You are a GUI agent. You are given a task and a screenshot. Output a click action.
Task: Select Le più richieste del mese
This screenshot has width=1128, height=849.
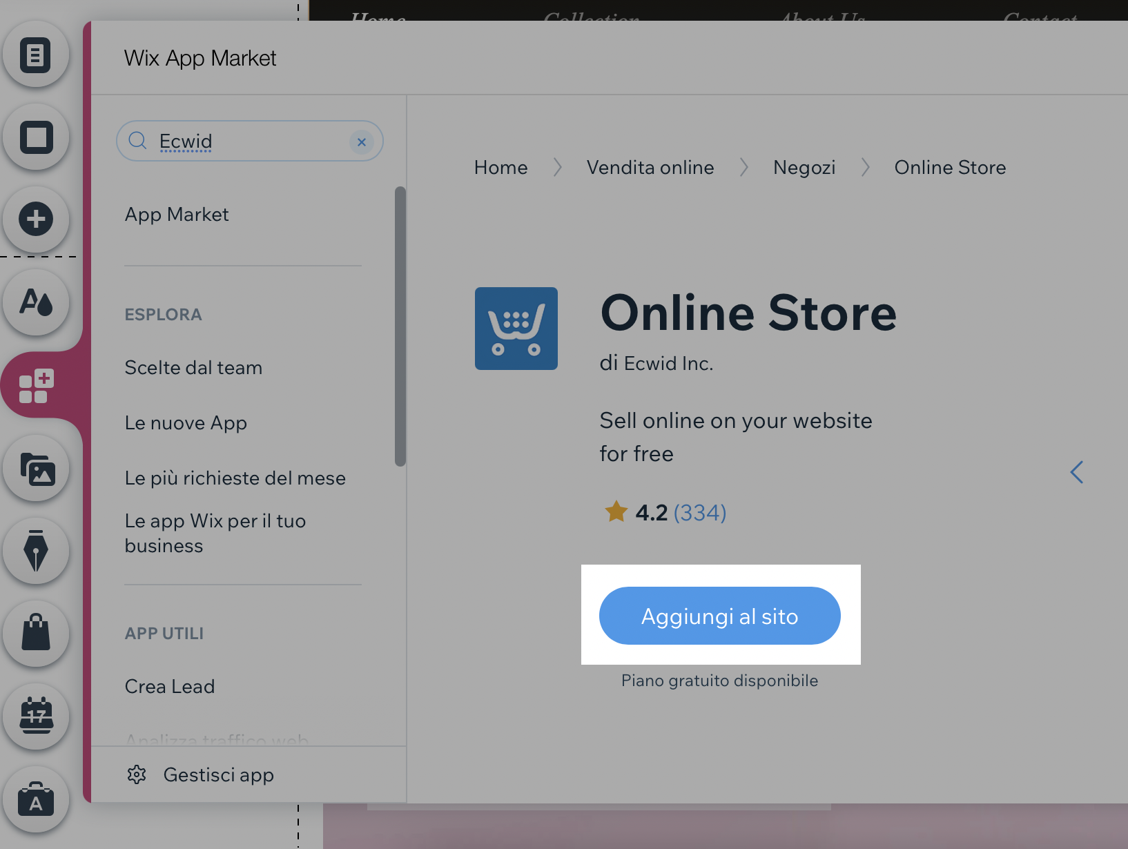(235, 478)
